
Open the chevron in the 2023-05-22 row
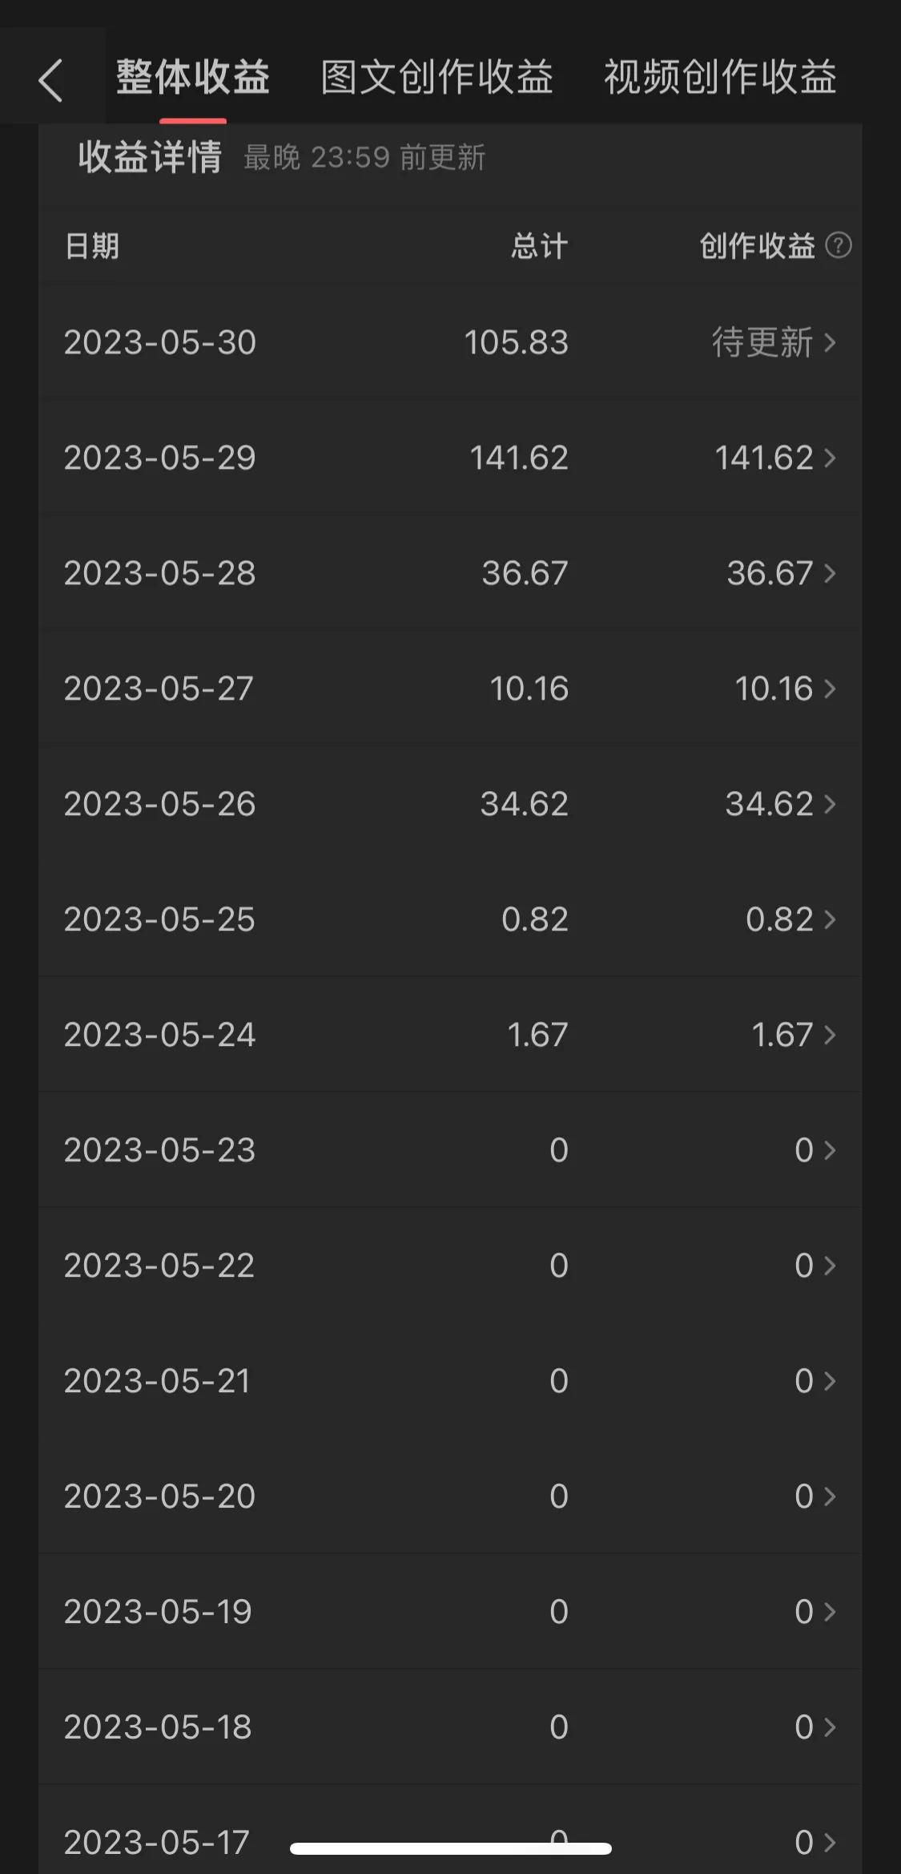(830, 1266)
